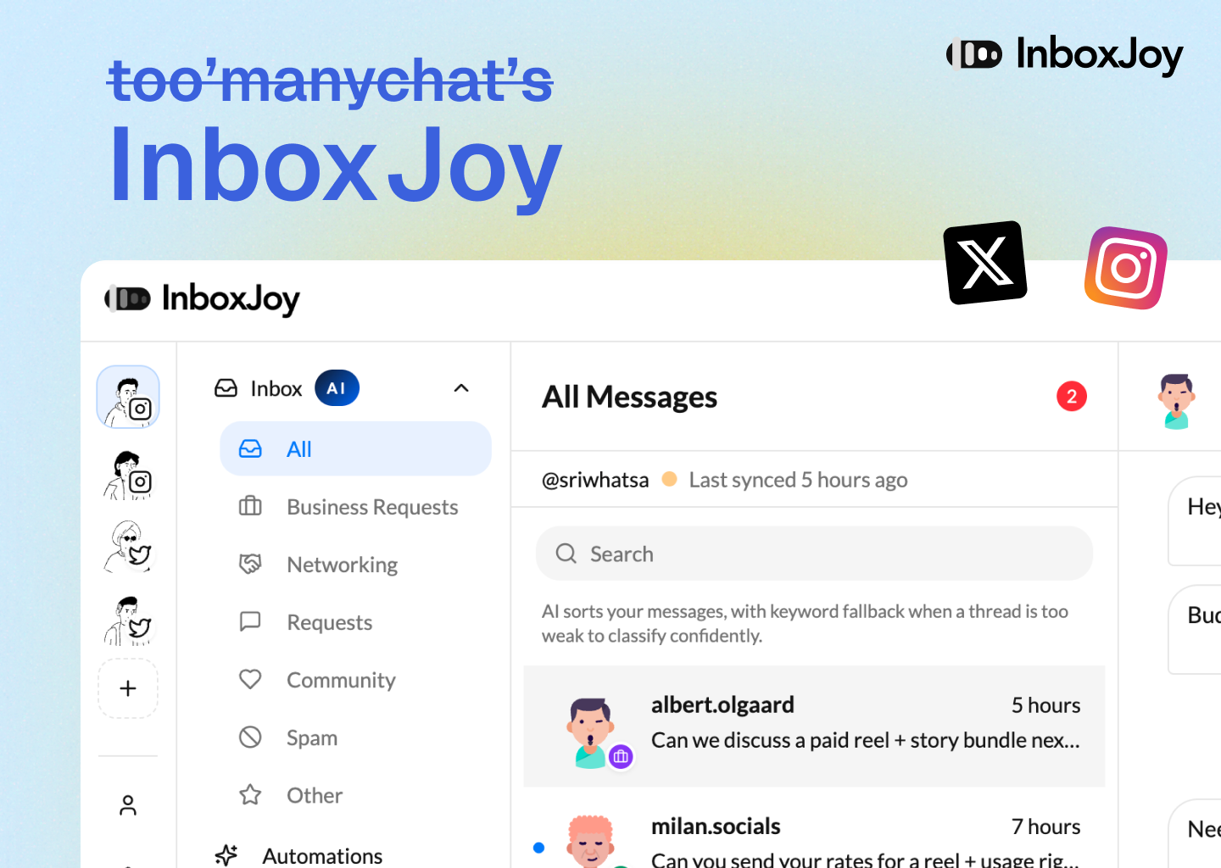Viewport: 1221px width, 868px height.
Task: Click albert.olgaard's avatar picture
Action: (x=591, y=732)
